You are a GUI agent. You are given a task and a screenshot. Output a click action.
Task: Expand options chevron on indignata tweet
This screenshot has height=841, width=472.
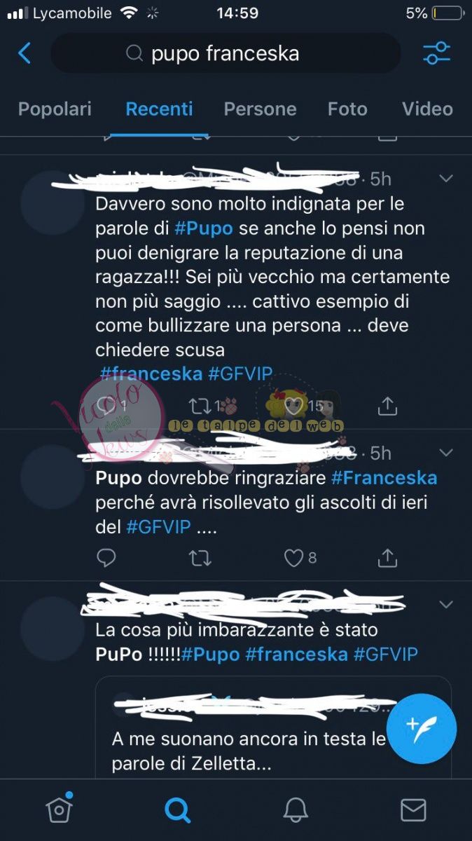(445, 179)
